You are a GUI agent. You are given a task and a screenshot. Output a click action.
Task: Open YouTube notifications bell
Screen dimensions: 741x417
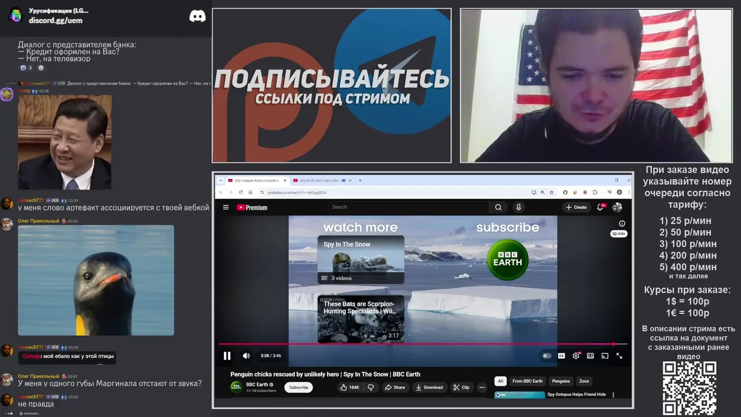[x=601, y=207]
